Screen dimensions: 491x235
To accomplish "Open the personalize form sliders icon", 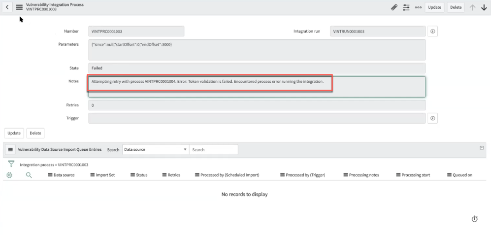I will (x=406, y=7).
